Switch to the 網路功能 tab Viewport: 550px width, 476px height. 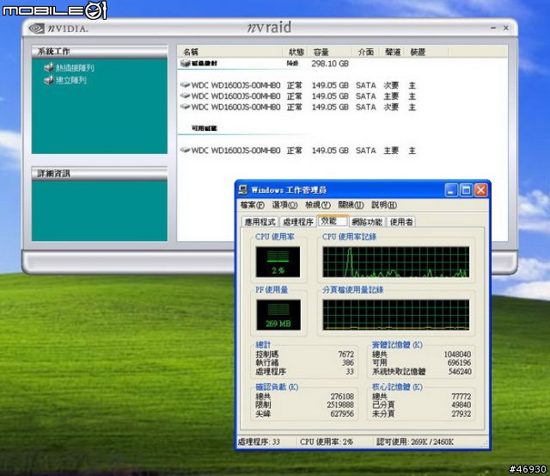[x=367, y=222]
